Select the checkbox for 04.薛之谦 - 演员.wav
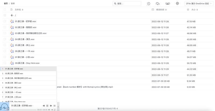 (x=5, y=39)
